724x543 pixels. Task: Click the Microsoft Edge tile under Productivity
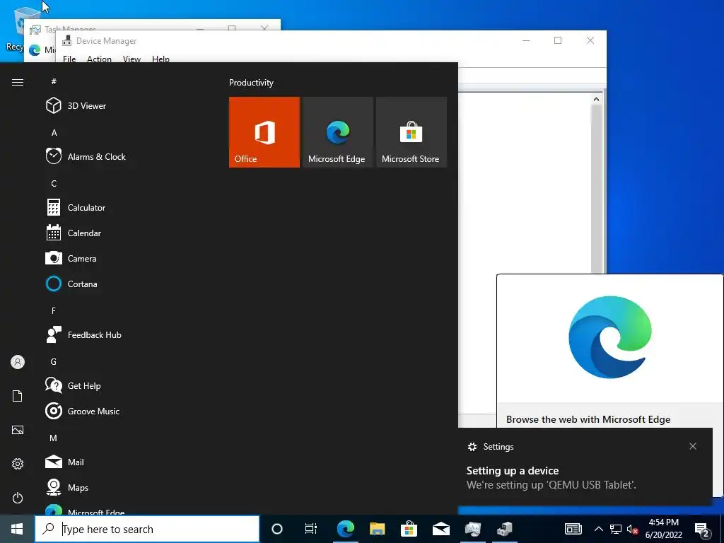click(338, 132)
